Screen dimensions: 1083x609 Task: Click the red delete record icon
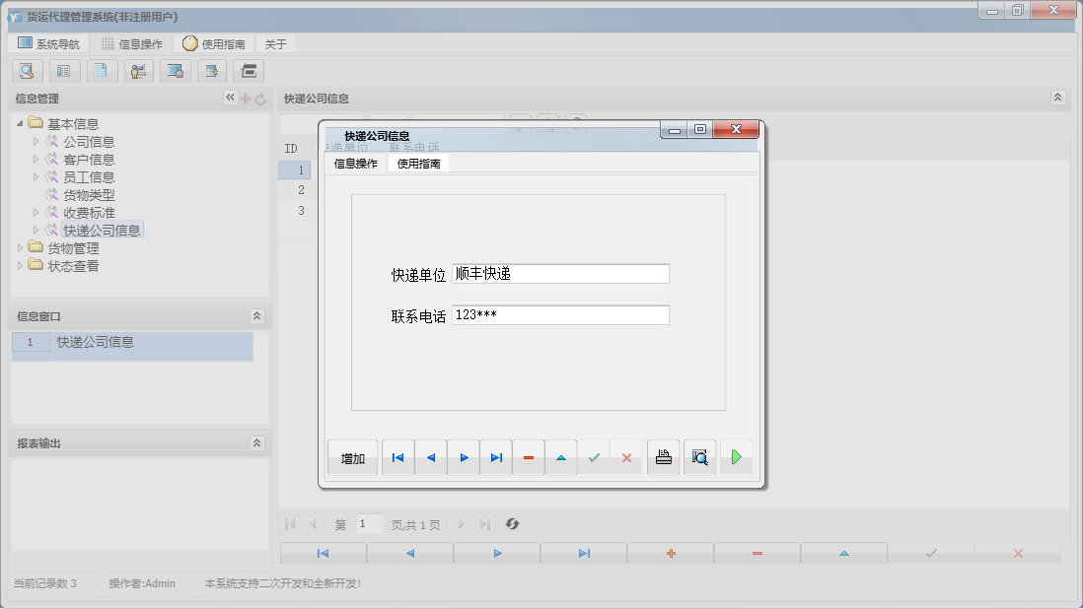click(x=529, y=456)
